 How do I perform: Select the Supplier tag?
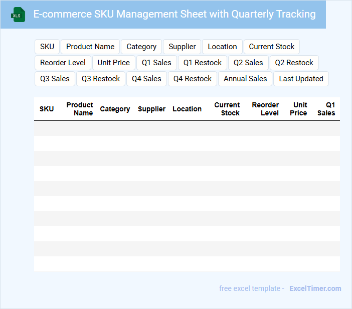click(x=182, y=47)
